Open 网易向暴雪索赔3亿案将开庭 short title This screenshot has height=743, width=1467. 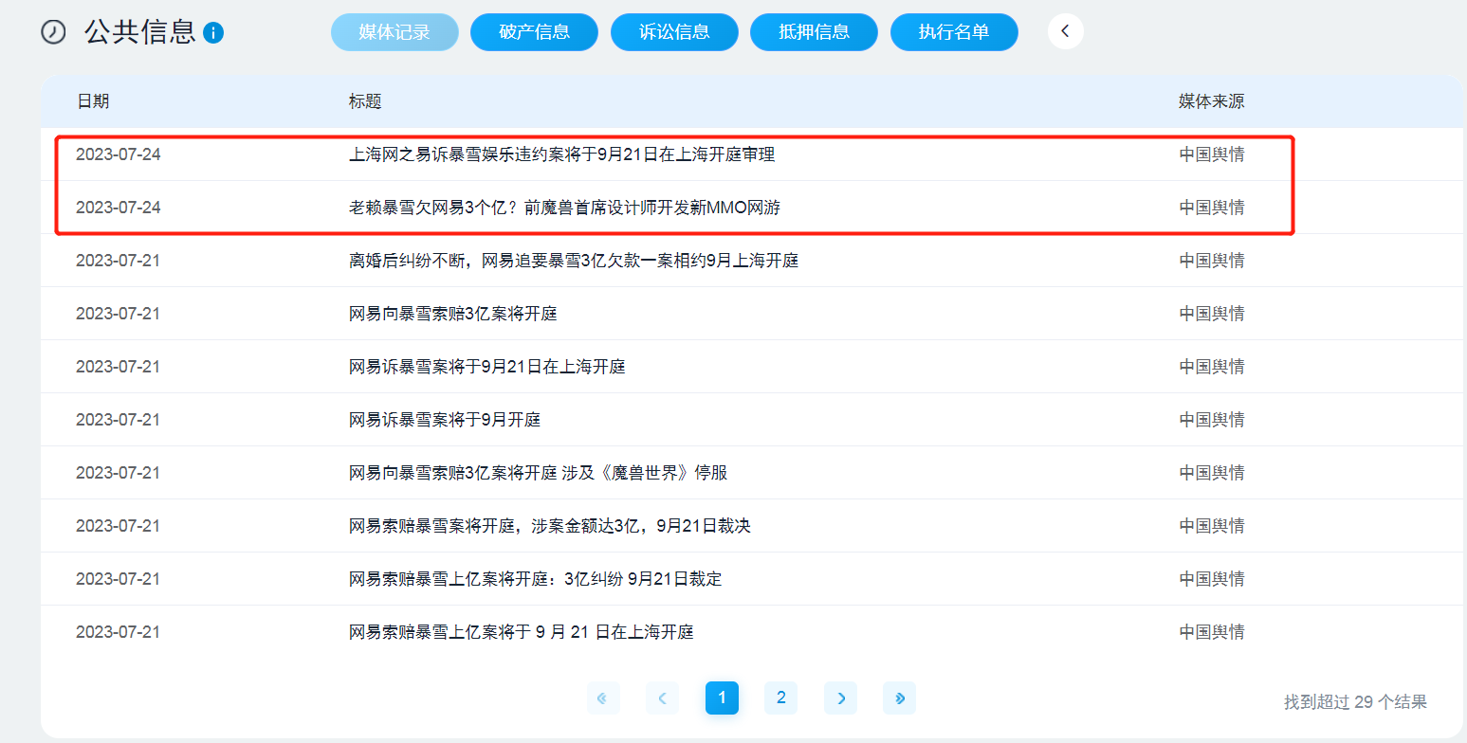[x=453, y=314]
